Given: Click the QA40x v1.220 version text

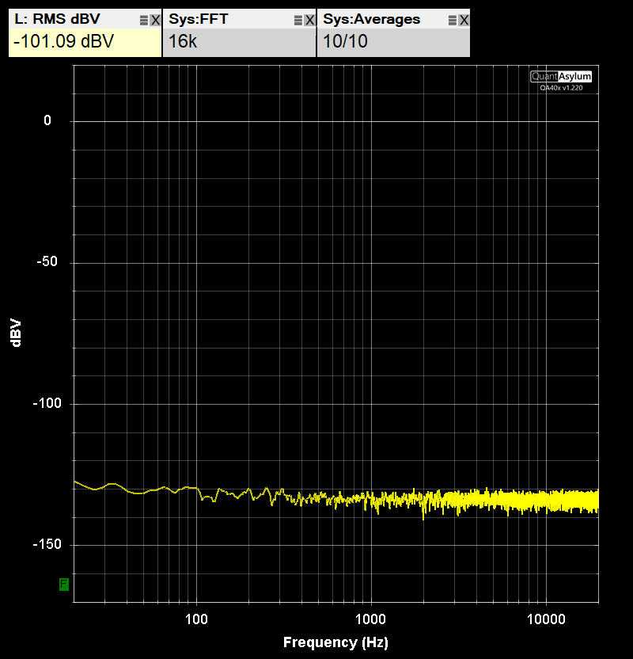Looking at the screenshot, I should pos(561,88).
